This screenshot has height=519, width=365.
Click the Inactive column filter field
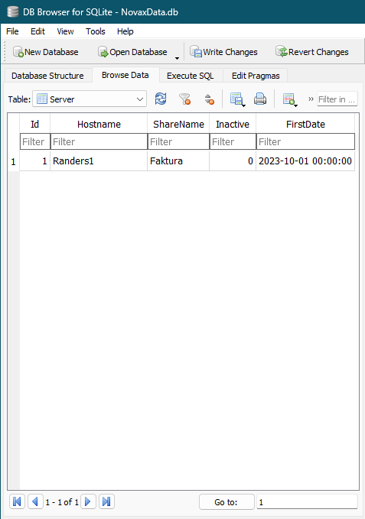[233, 141]
